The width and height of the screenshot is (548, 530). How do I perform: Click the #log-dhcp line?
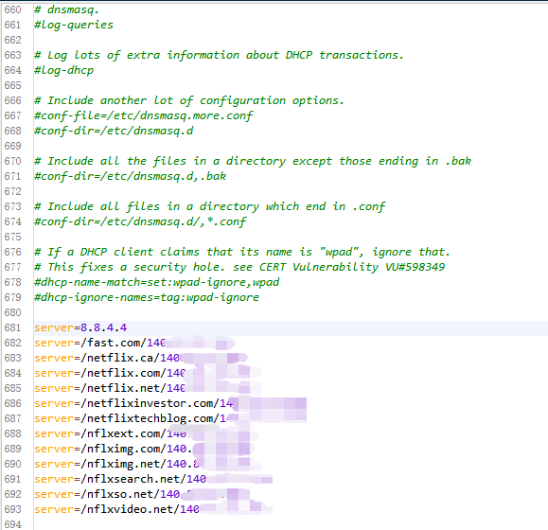pos(63,71)
